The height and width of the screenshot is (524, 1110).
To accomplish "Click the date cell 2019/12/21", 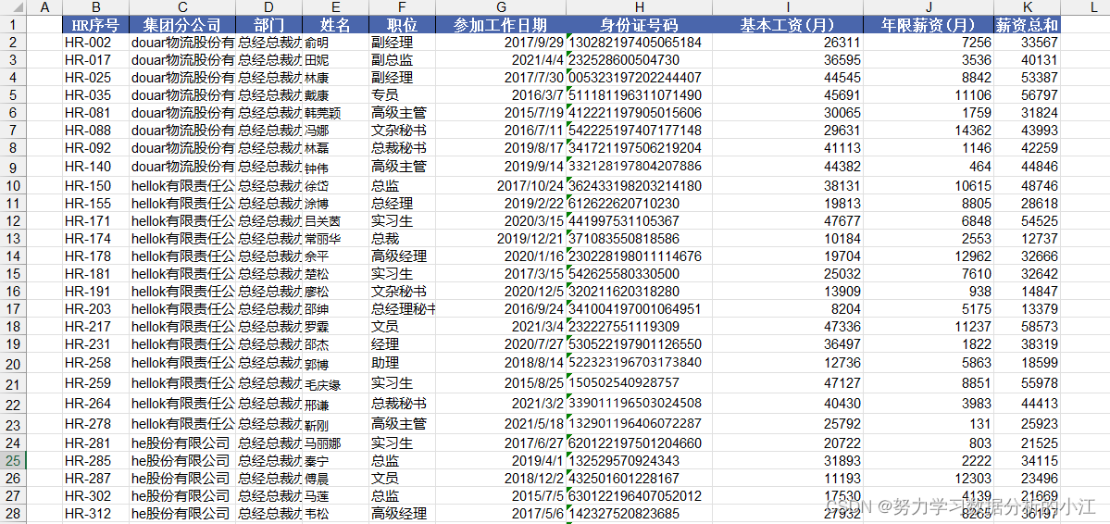I will [501, 238].
